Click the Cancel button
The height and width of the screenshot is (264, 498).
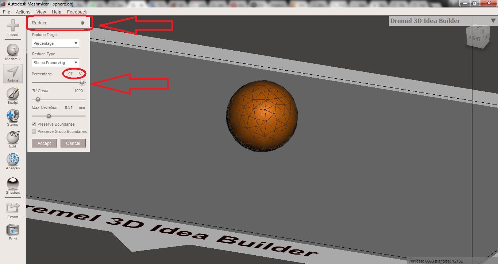73,143
